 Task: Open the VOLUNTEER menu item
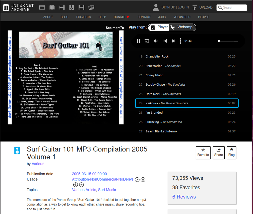click(182, 17)
